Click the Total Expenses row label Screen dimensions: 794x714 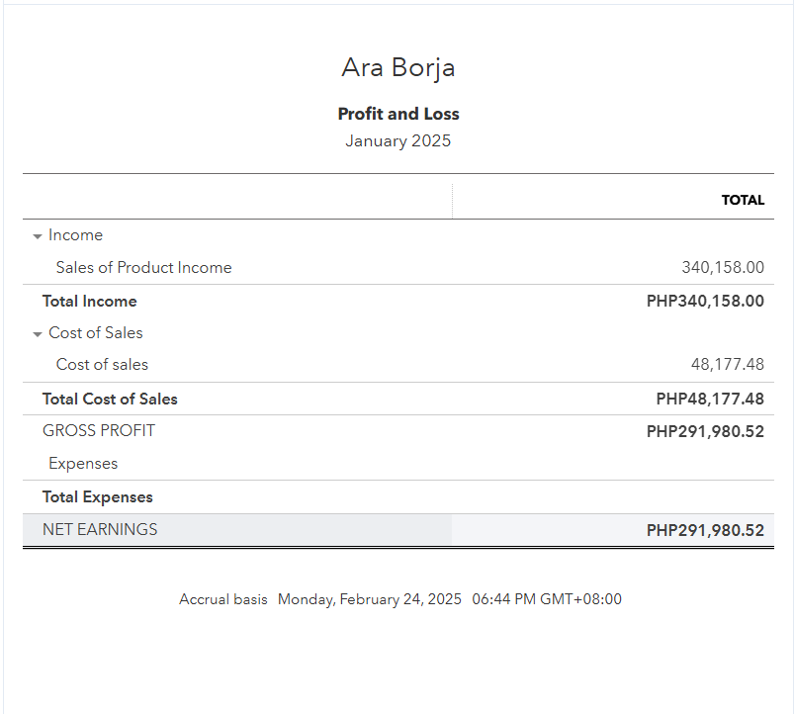(x=98, y=497)
